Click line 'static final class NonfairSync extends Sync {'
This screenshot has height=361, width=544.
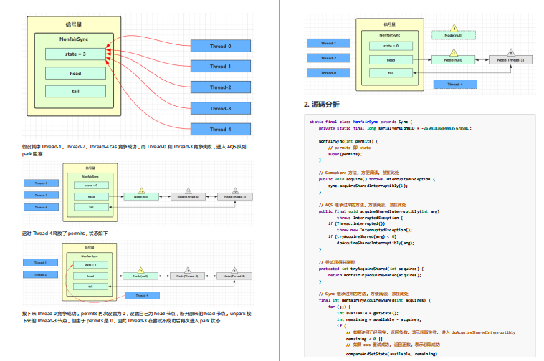coord(361,122)
